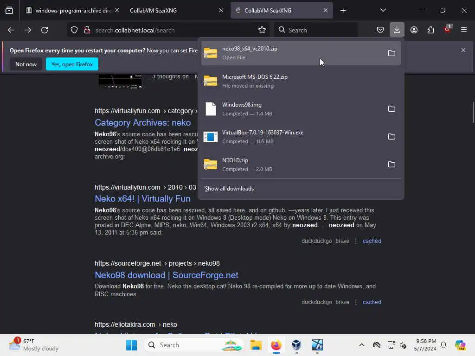
Task: Go forward to the next page
Action: 27,30
